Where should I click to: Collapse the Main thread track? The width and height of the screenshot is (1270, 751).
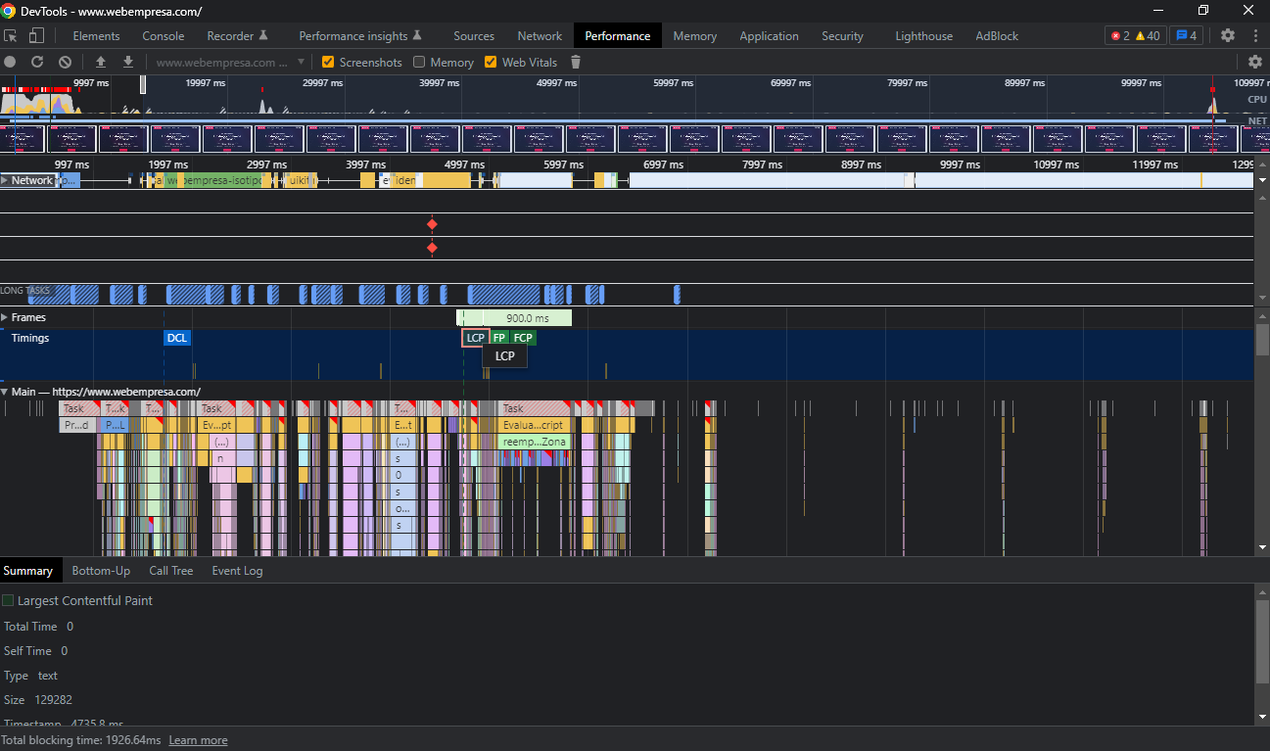pos(5,392)
